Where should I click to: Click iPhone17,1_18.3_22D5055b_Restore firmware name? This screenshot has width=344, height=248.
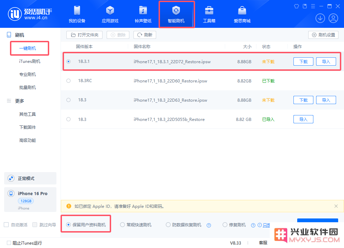(x=169, y=120)
